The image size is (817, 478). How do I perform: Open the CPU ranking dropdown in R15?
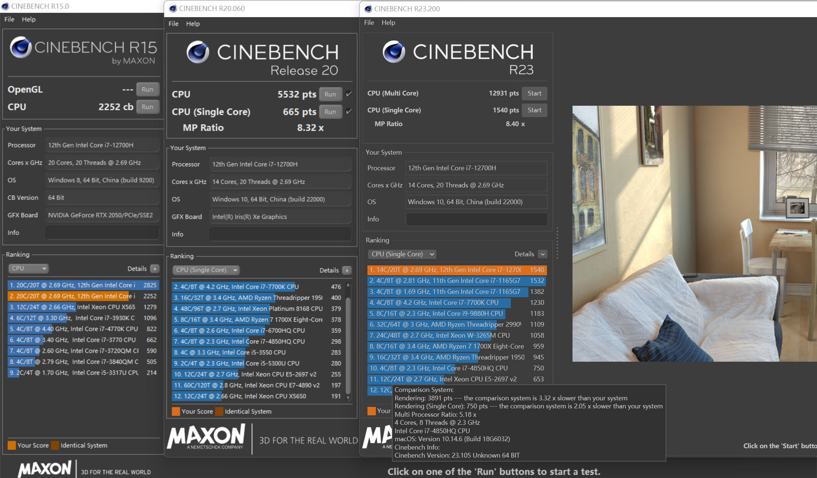(x=28, y=268)
